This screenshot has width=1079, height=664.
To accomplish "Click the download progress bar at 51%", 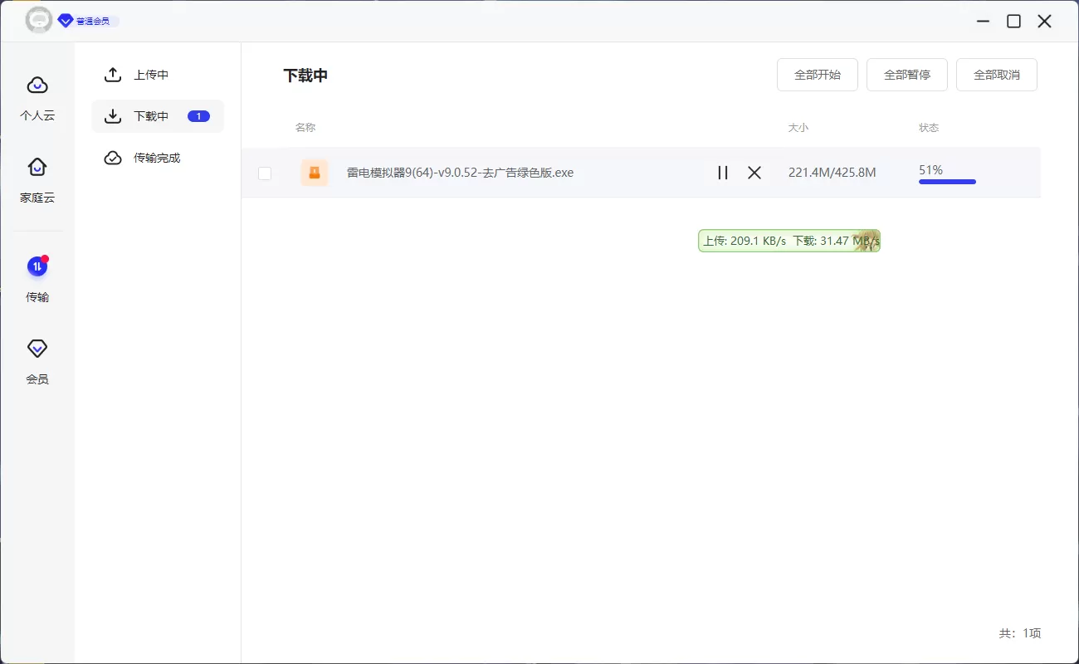I will (x=947, y=181).
